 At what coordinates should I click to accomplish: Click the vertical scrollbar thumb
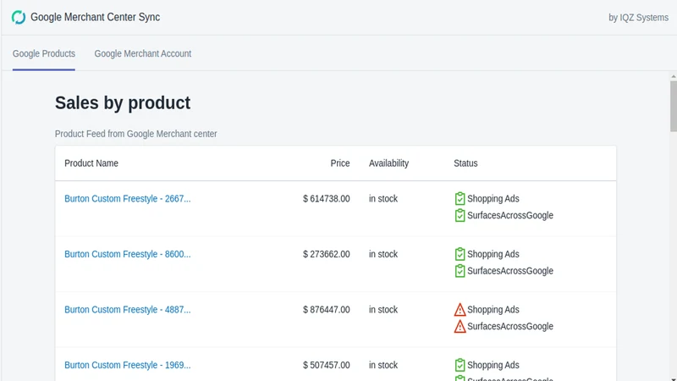673,106
